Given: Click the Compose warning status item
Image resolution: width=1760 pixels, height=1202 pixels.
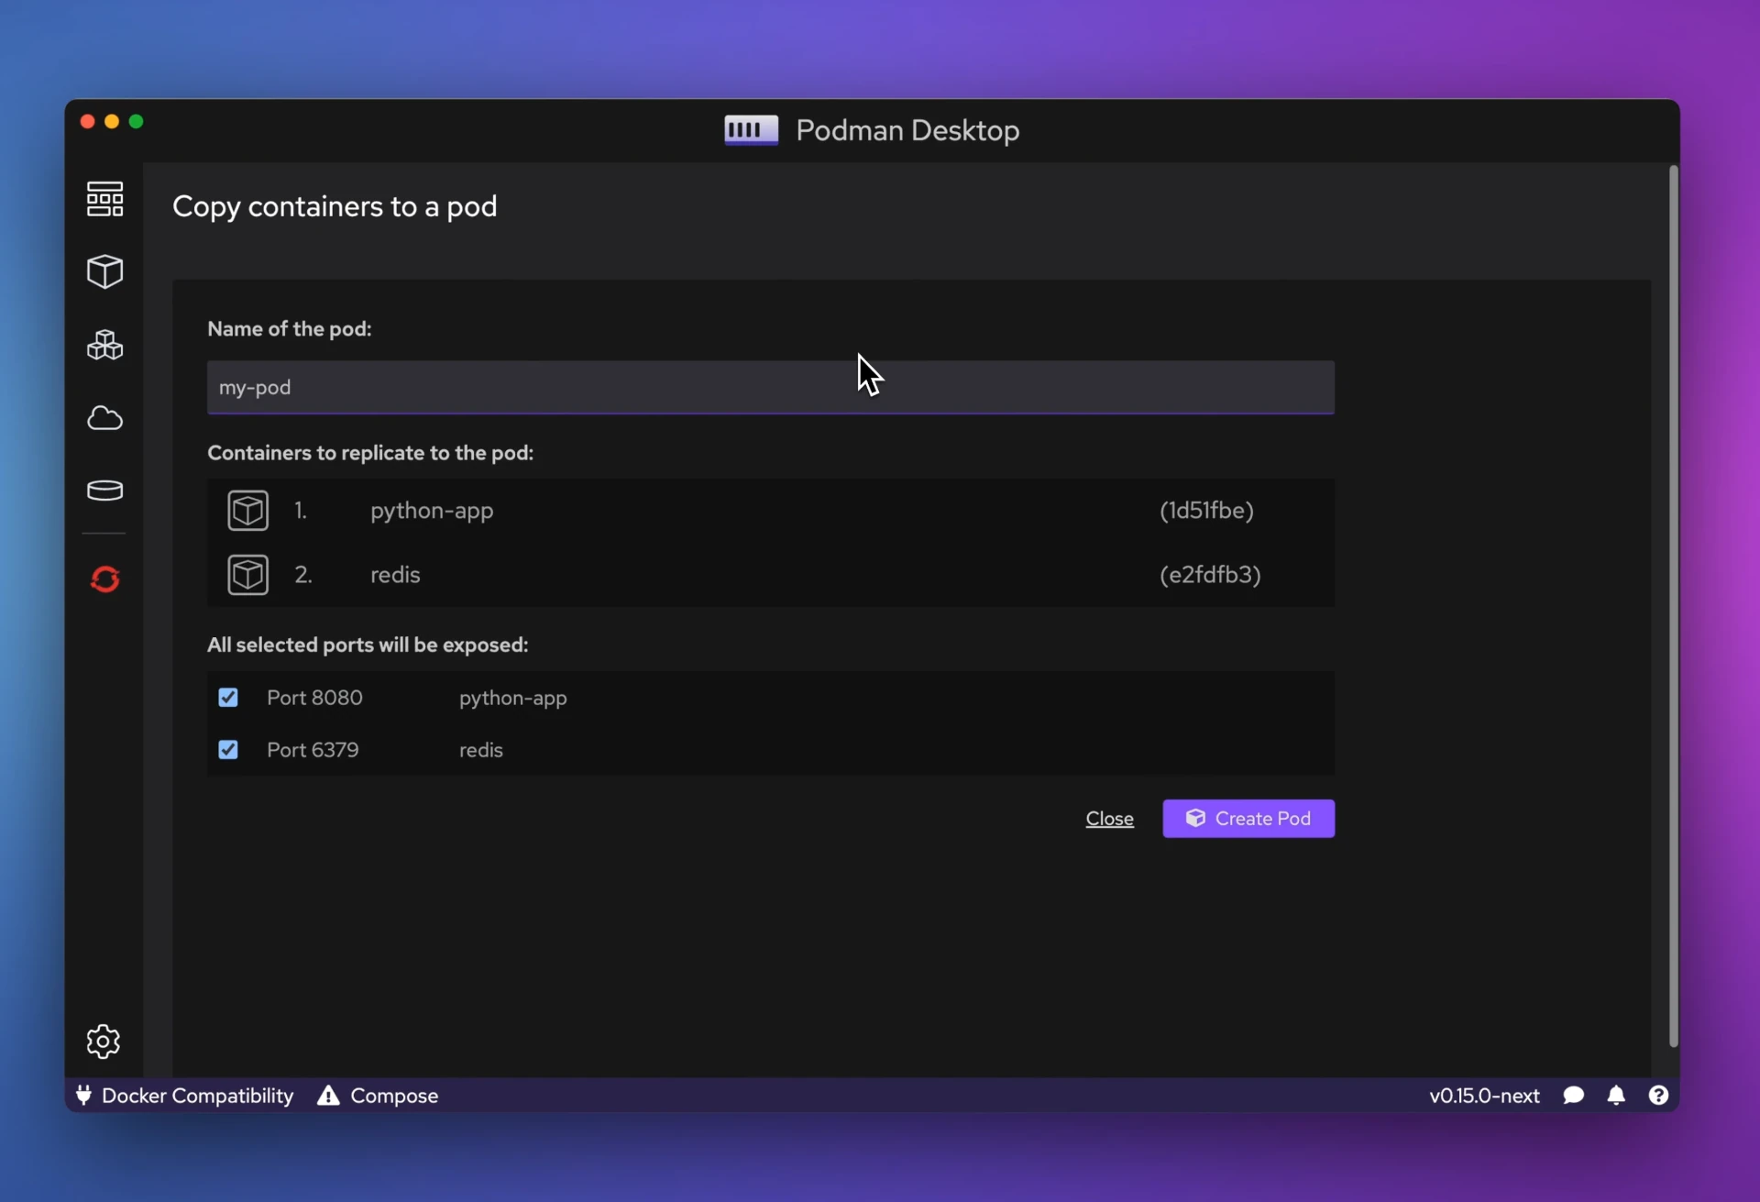Looking at the screenshot, I should 378,1096.
